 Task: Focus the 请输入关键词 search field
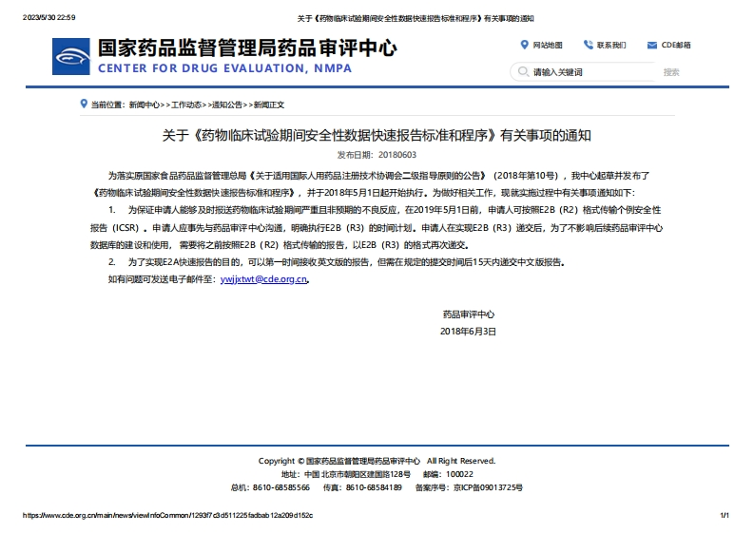[584, 72]
